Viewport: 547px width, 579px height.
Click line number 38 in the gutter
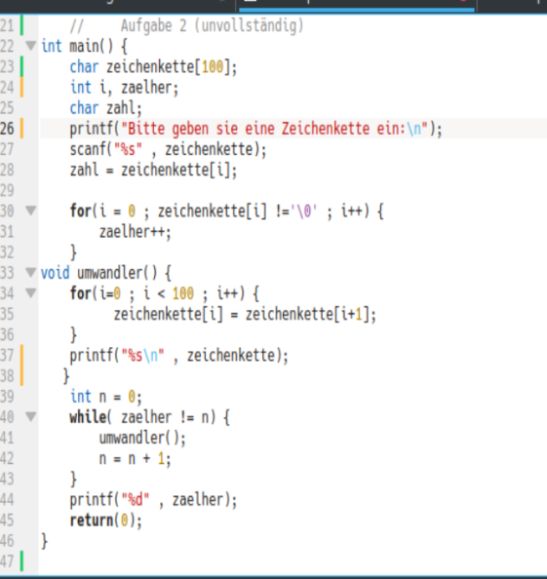click(x=7, y=376)
